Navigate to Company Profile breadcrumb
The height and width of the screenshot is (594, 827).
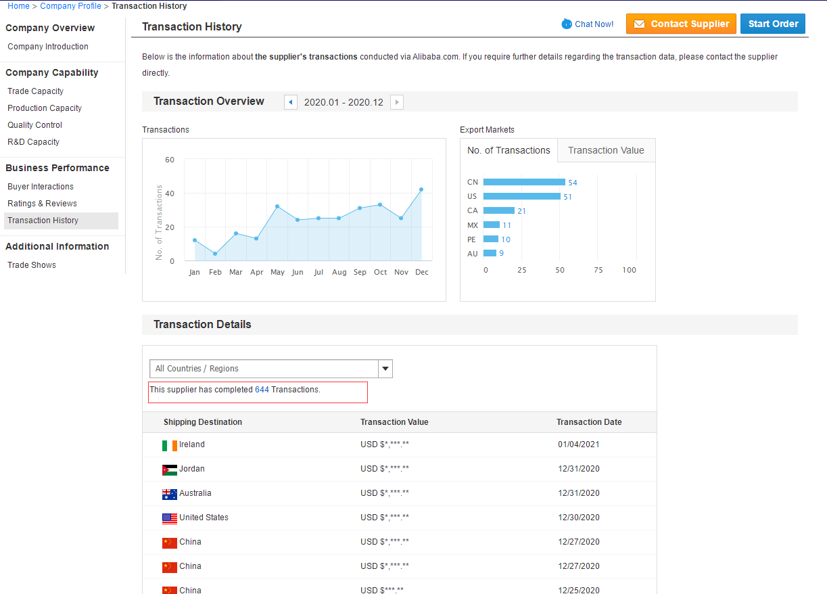tap(70, 6)
